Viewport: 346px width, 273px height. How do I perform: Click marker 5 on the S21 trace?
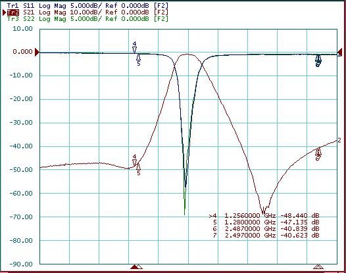[x=138, y=169]
